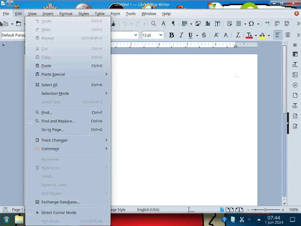Open the font size dropdown
Image resolution: width=301 pixels, height=226 pixels.
tap(161, 35)
